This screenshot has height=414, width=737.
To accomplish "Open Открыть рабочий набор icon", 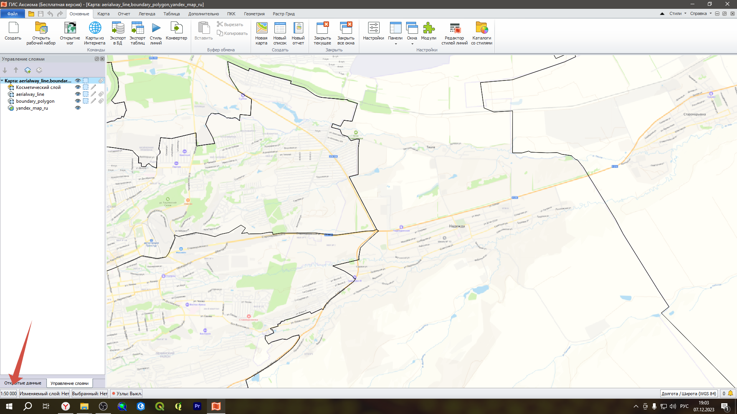I will click(41, 28).
